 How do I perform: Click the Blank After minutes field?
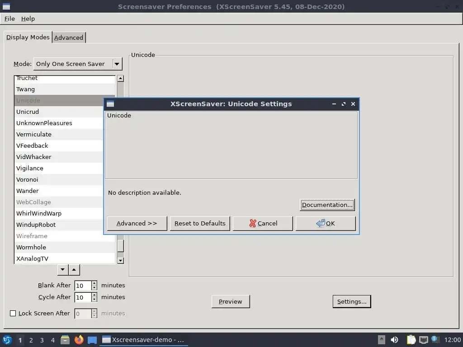tap(83, 286)
